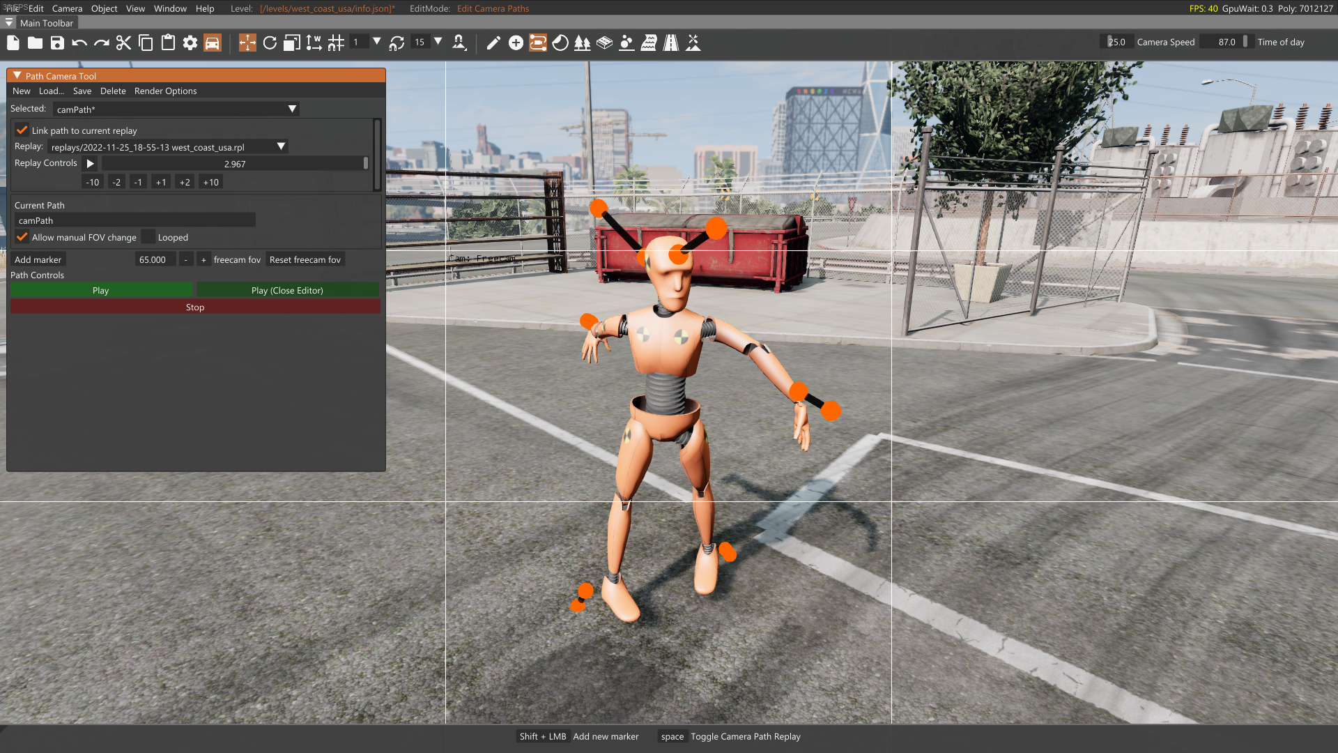Click the New Level document icon

(x=13, y=43)
